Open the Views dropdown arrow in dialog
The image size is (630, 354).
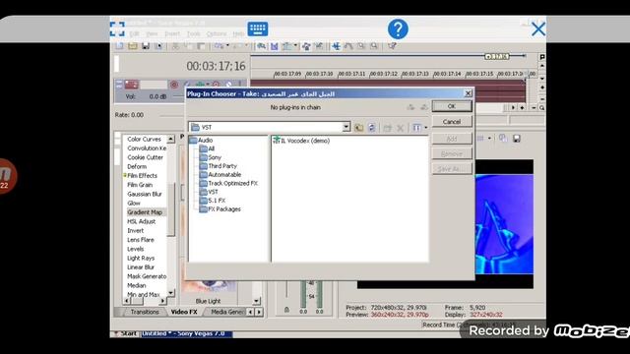426,128
